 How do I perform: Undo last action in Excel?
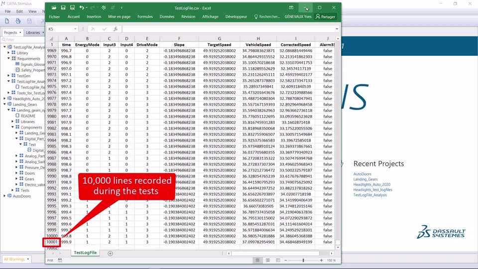81,7
